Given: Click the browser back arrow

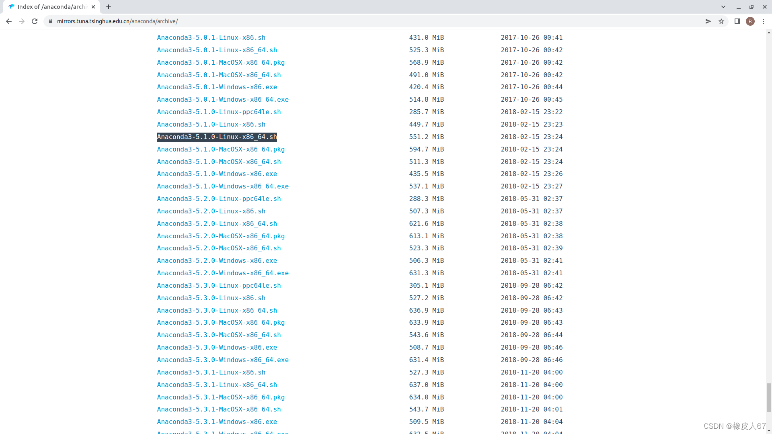Looking at the screenshot, I should point(8,21).
